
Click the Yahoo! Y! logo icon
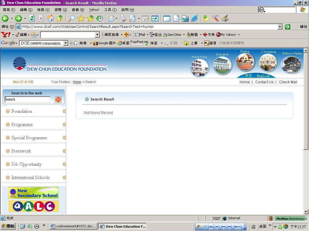click(x=6, y=35)
